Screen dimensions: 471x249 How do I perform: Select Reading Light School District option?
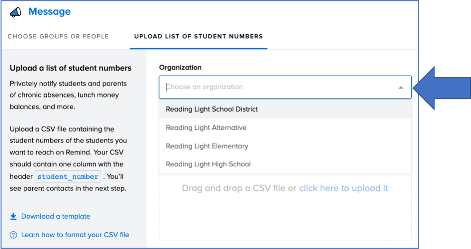click(285, 109)
